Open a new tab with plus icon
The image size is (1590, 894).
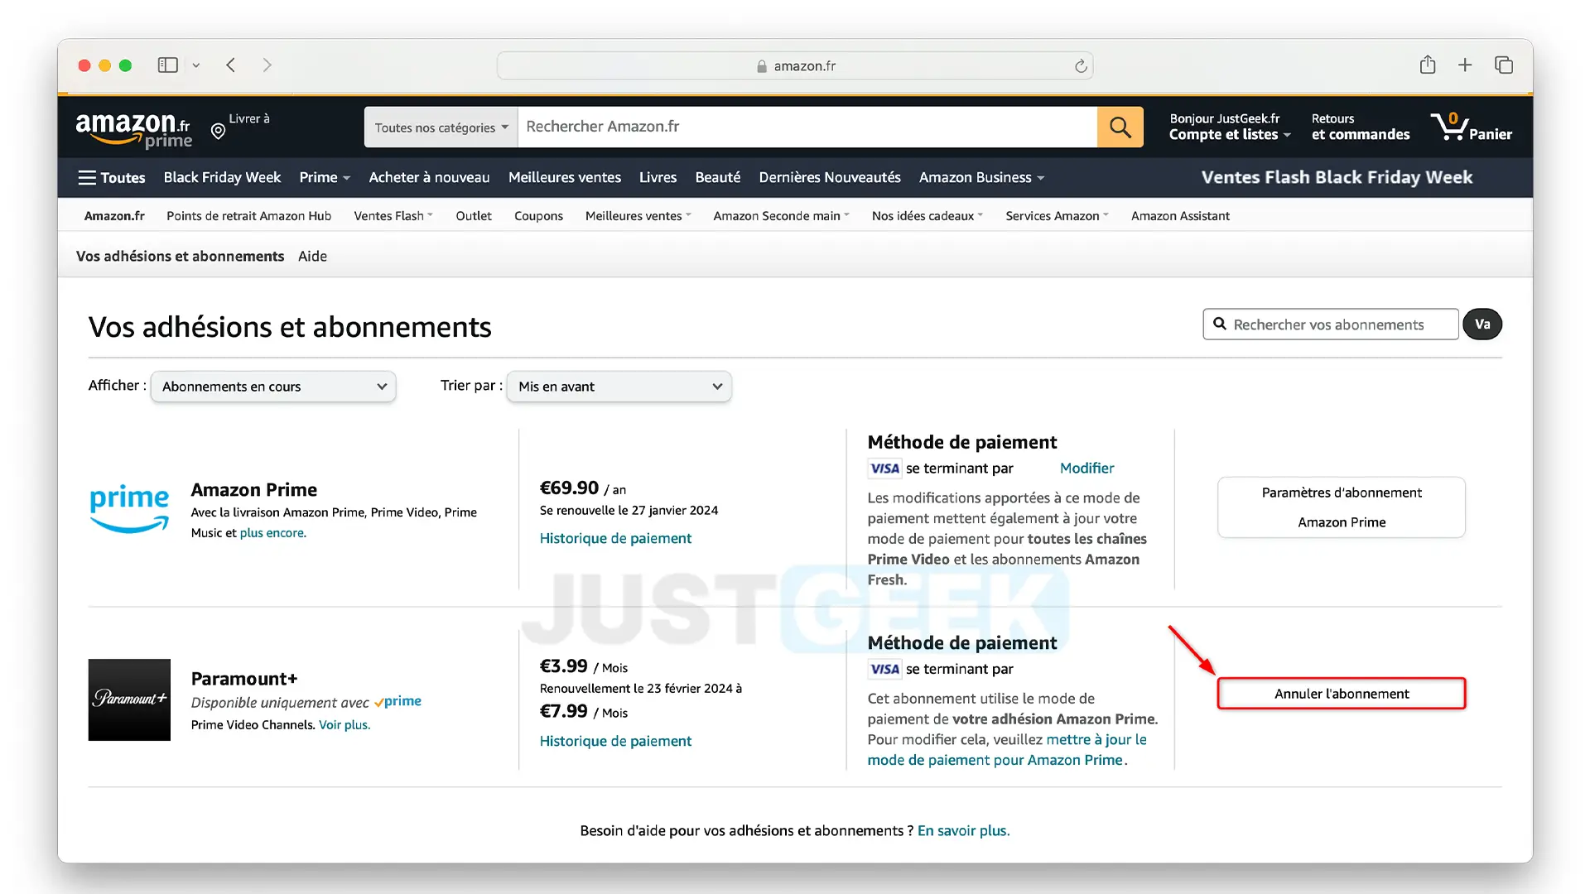1465,65
